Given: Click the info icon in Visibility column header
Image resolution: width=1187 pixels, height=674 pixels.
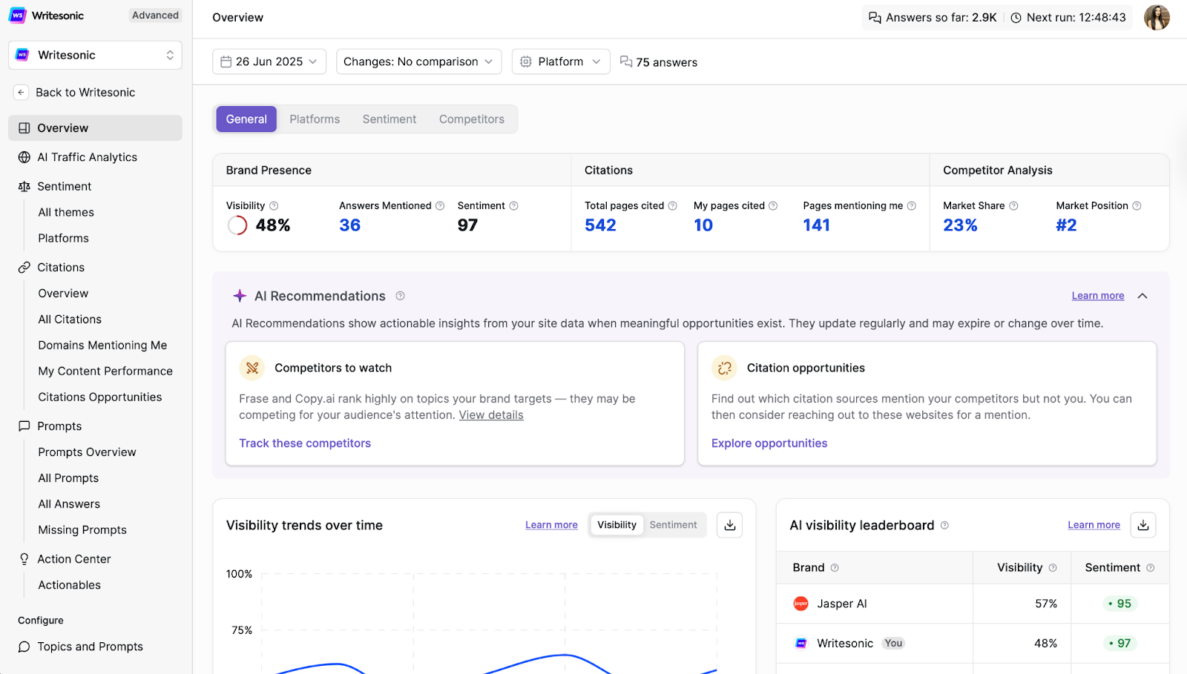Looking at the screenshot, I should tap(1053, 568).
